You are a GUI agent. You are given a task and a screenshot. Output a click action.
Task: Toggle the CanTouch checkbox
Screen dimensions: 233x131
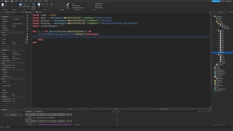(13, 74)
